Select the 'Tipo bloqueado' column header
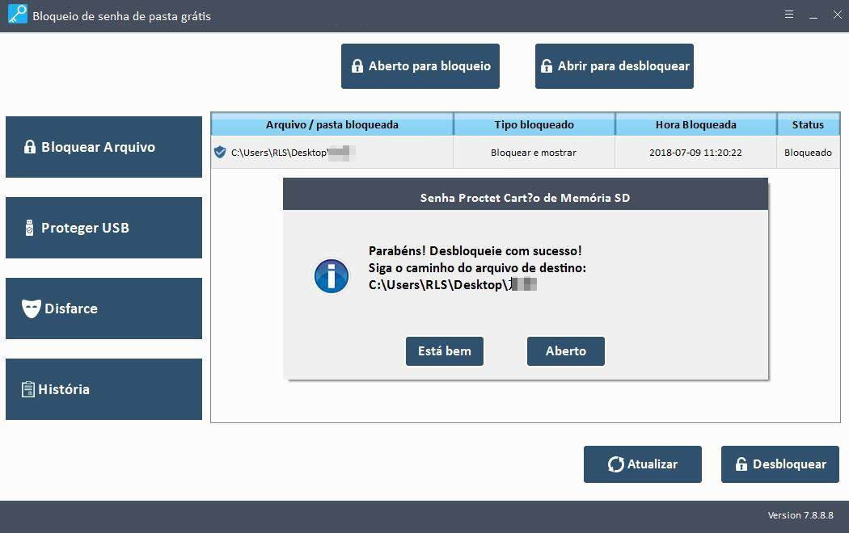 (x=534, y=124)
